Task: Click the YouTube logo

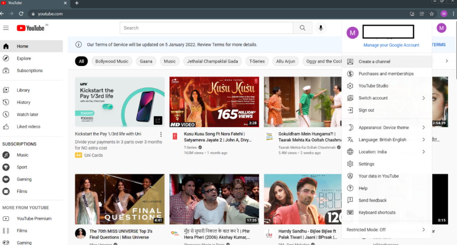Action: click(31, 28)
